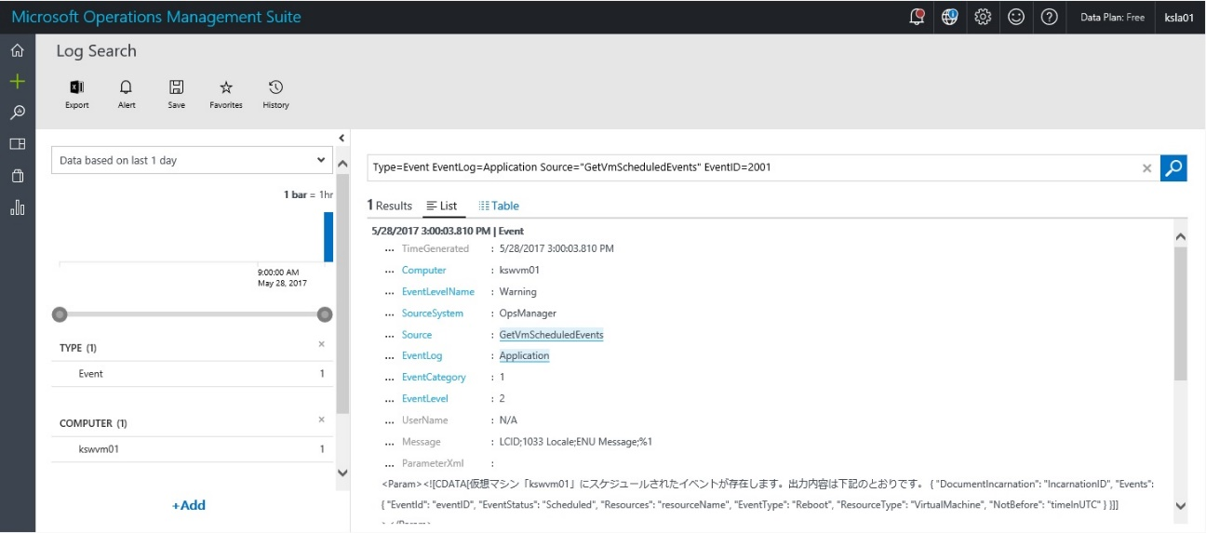
Task: Click filter pane scrollbar up arrow
Action: click(x=342, y=165)
